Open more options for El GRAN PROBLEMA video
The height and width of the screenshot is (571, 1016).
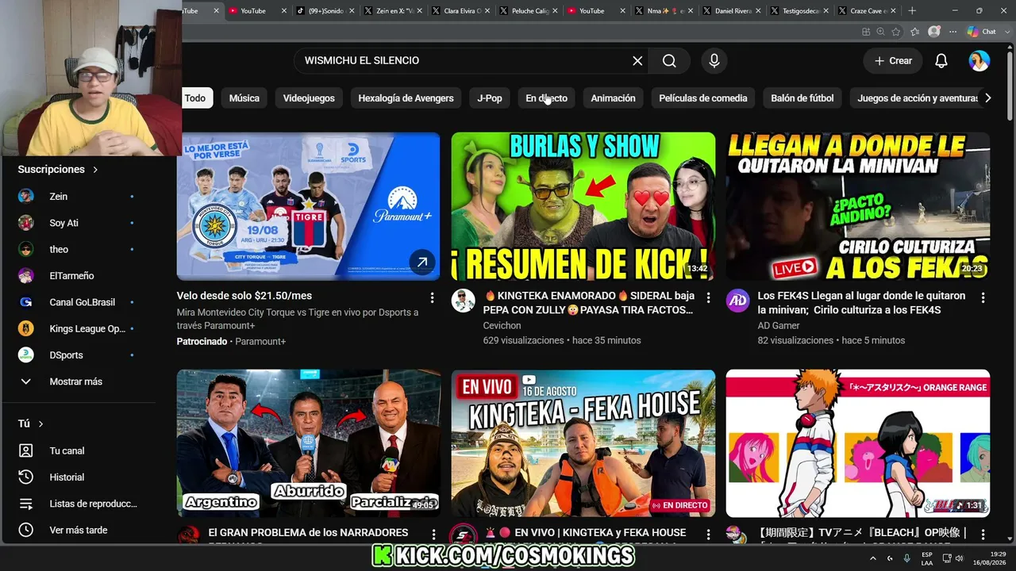[x=433, y=535]
